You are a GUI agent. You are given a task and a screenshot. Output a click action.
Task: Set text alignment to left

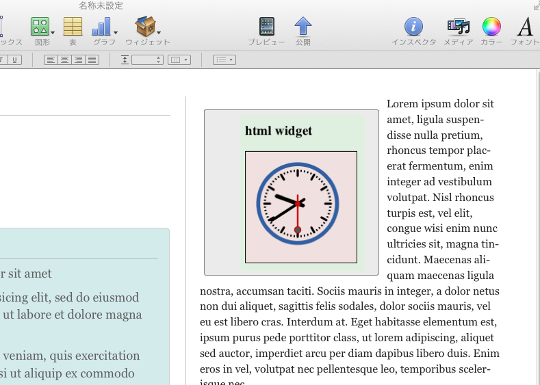(x=51, y=60)
